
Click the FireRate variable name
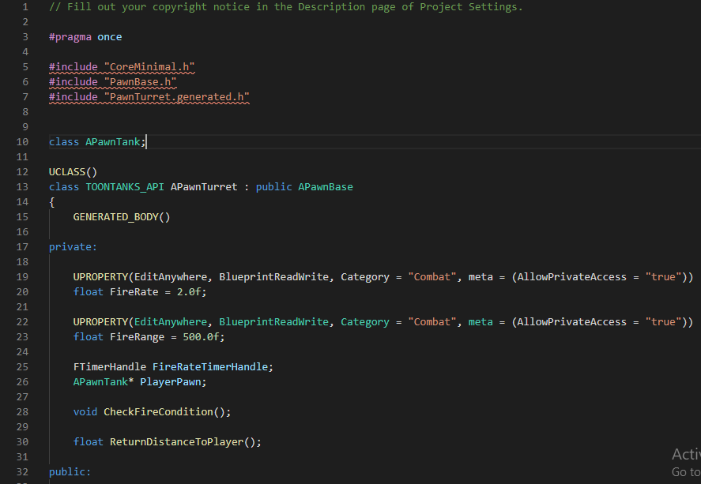point(132,291)
